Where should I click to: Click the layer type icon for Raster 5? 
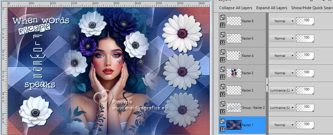point(222,35)
